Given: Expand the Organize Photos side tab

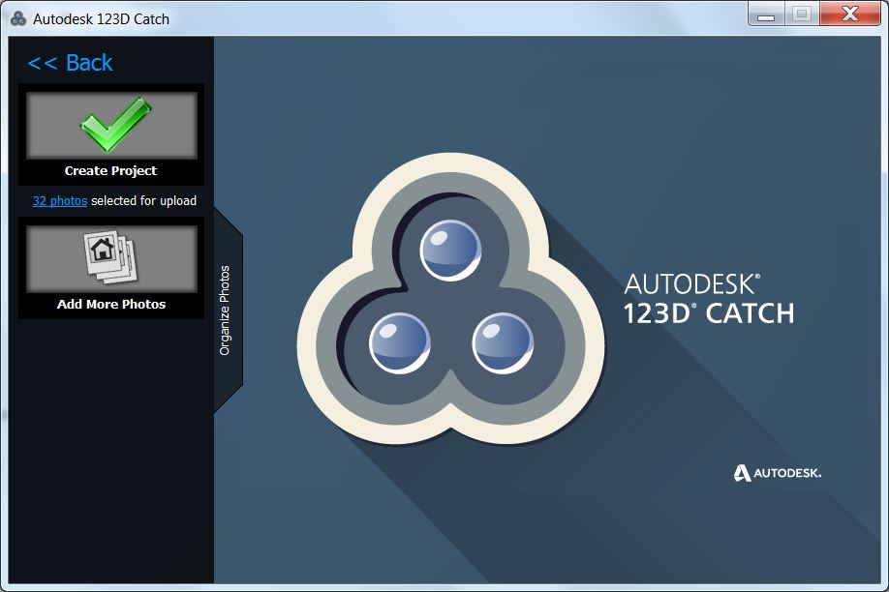Looking at the screenshot, I should point(228,310).
